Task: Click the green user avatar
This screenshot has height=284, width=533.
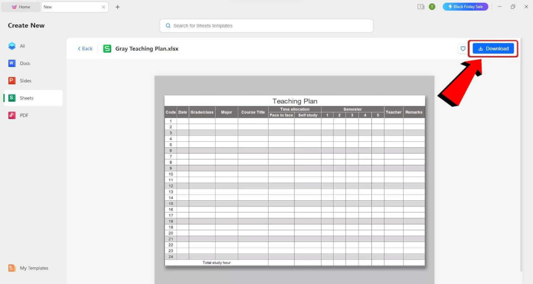Action: point(432,7)
